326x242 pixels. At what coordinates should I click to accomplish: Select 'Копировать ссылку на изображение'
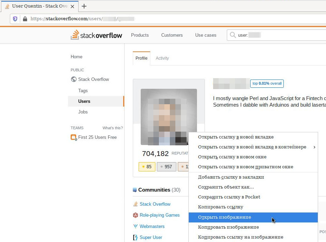coord(253,237)
